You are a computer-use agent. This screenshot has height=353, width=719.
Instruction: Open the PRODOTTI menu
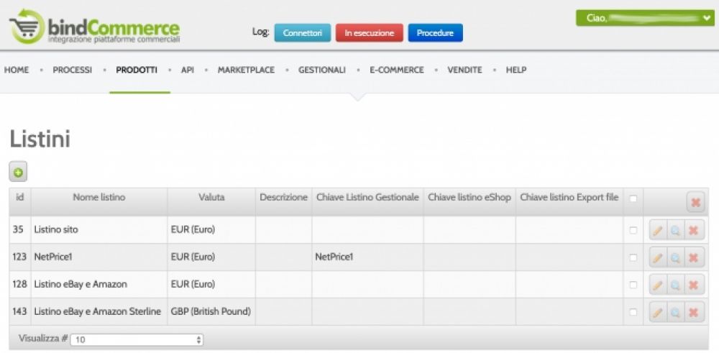click(x=136, y=70)
